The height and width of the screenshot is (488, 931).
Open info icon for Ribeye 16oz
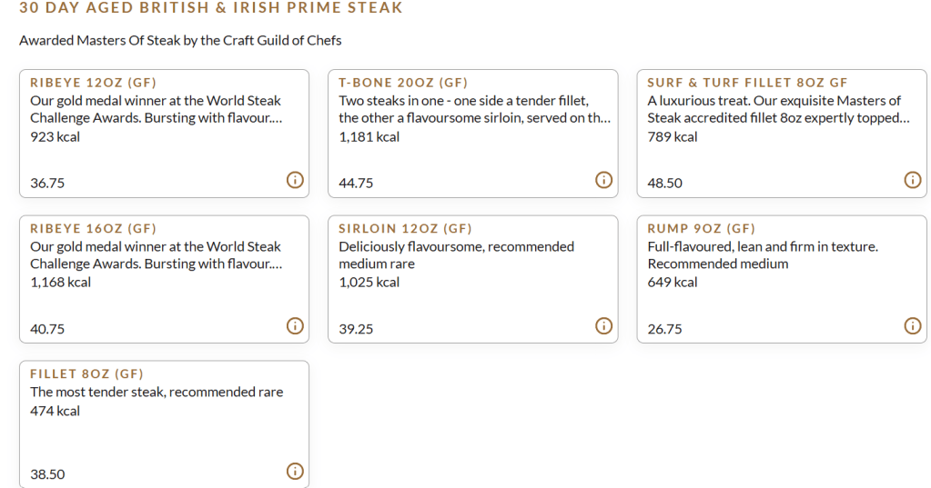click(294, 325)
